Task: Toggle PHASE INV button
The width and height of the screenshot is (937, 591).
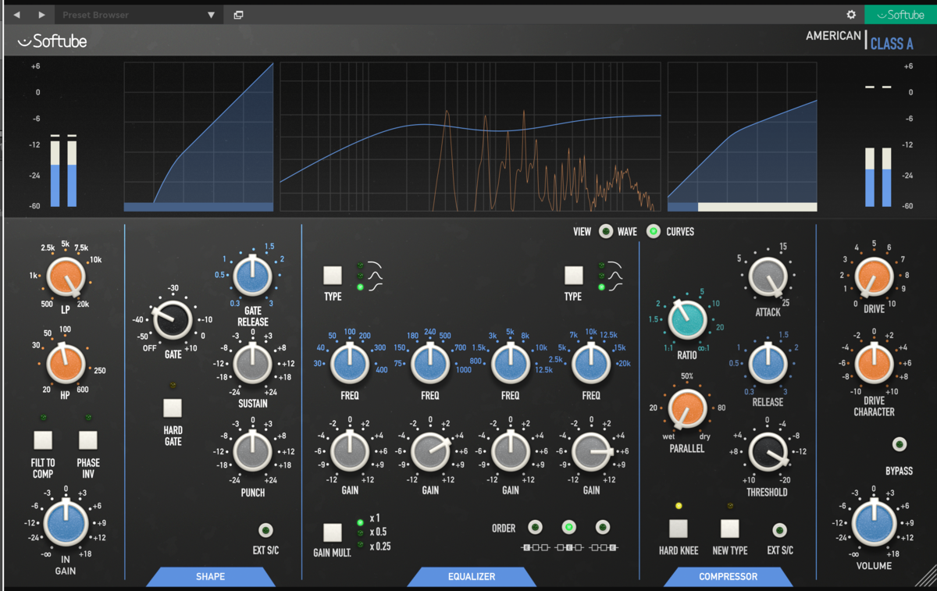Action: (x=88, y=440)
